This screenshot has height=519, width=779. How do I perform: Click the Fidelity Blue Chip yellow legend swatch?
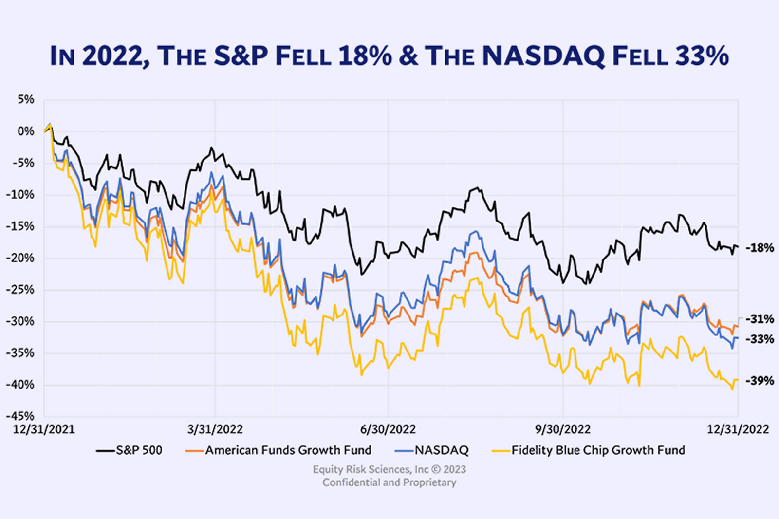pyautogui.click(x=501, y=451)
